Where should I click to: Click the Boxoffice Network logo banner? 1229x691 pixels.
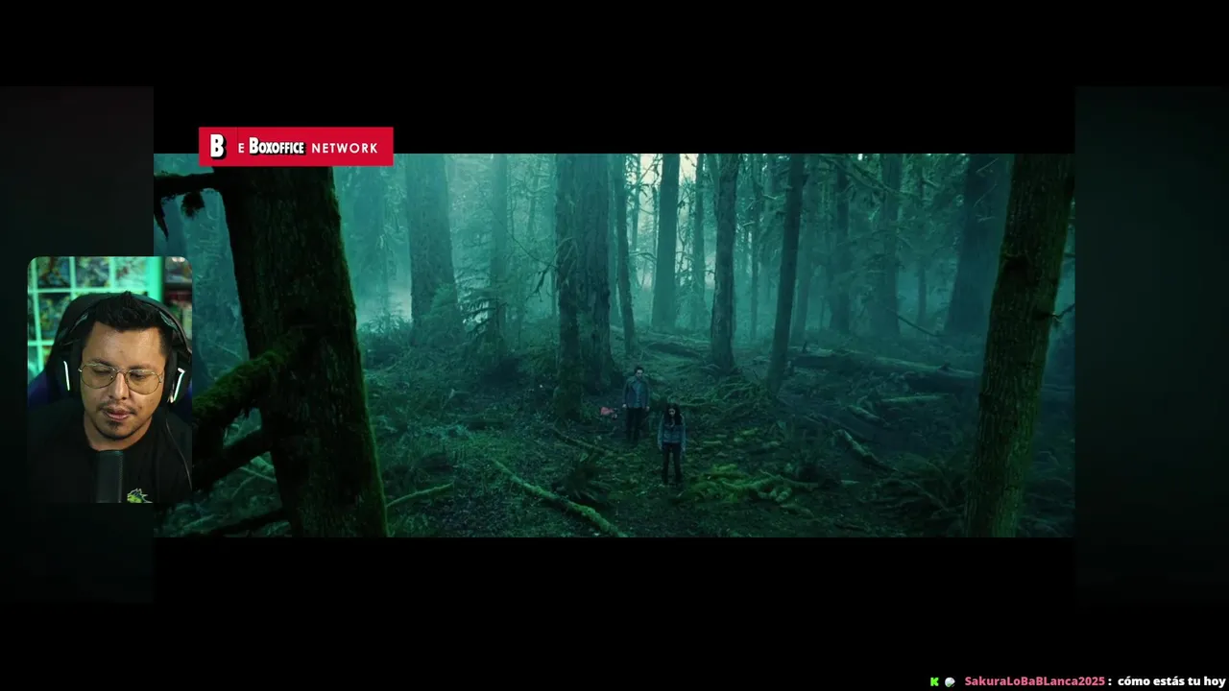pos(296,147)
